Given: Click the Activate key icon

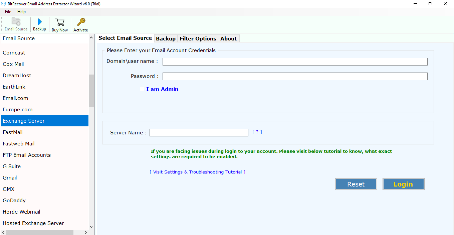Looking at the screenshot, I should (x=81, y=22).
